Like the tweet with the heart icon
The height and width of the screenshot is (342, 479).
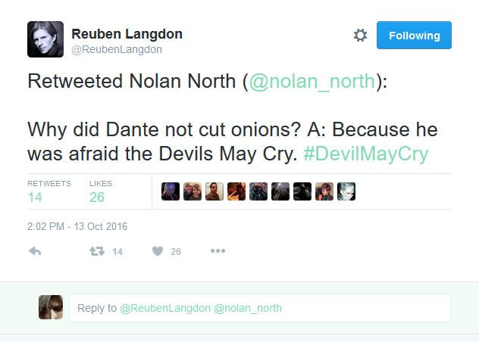click(158, 251)
